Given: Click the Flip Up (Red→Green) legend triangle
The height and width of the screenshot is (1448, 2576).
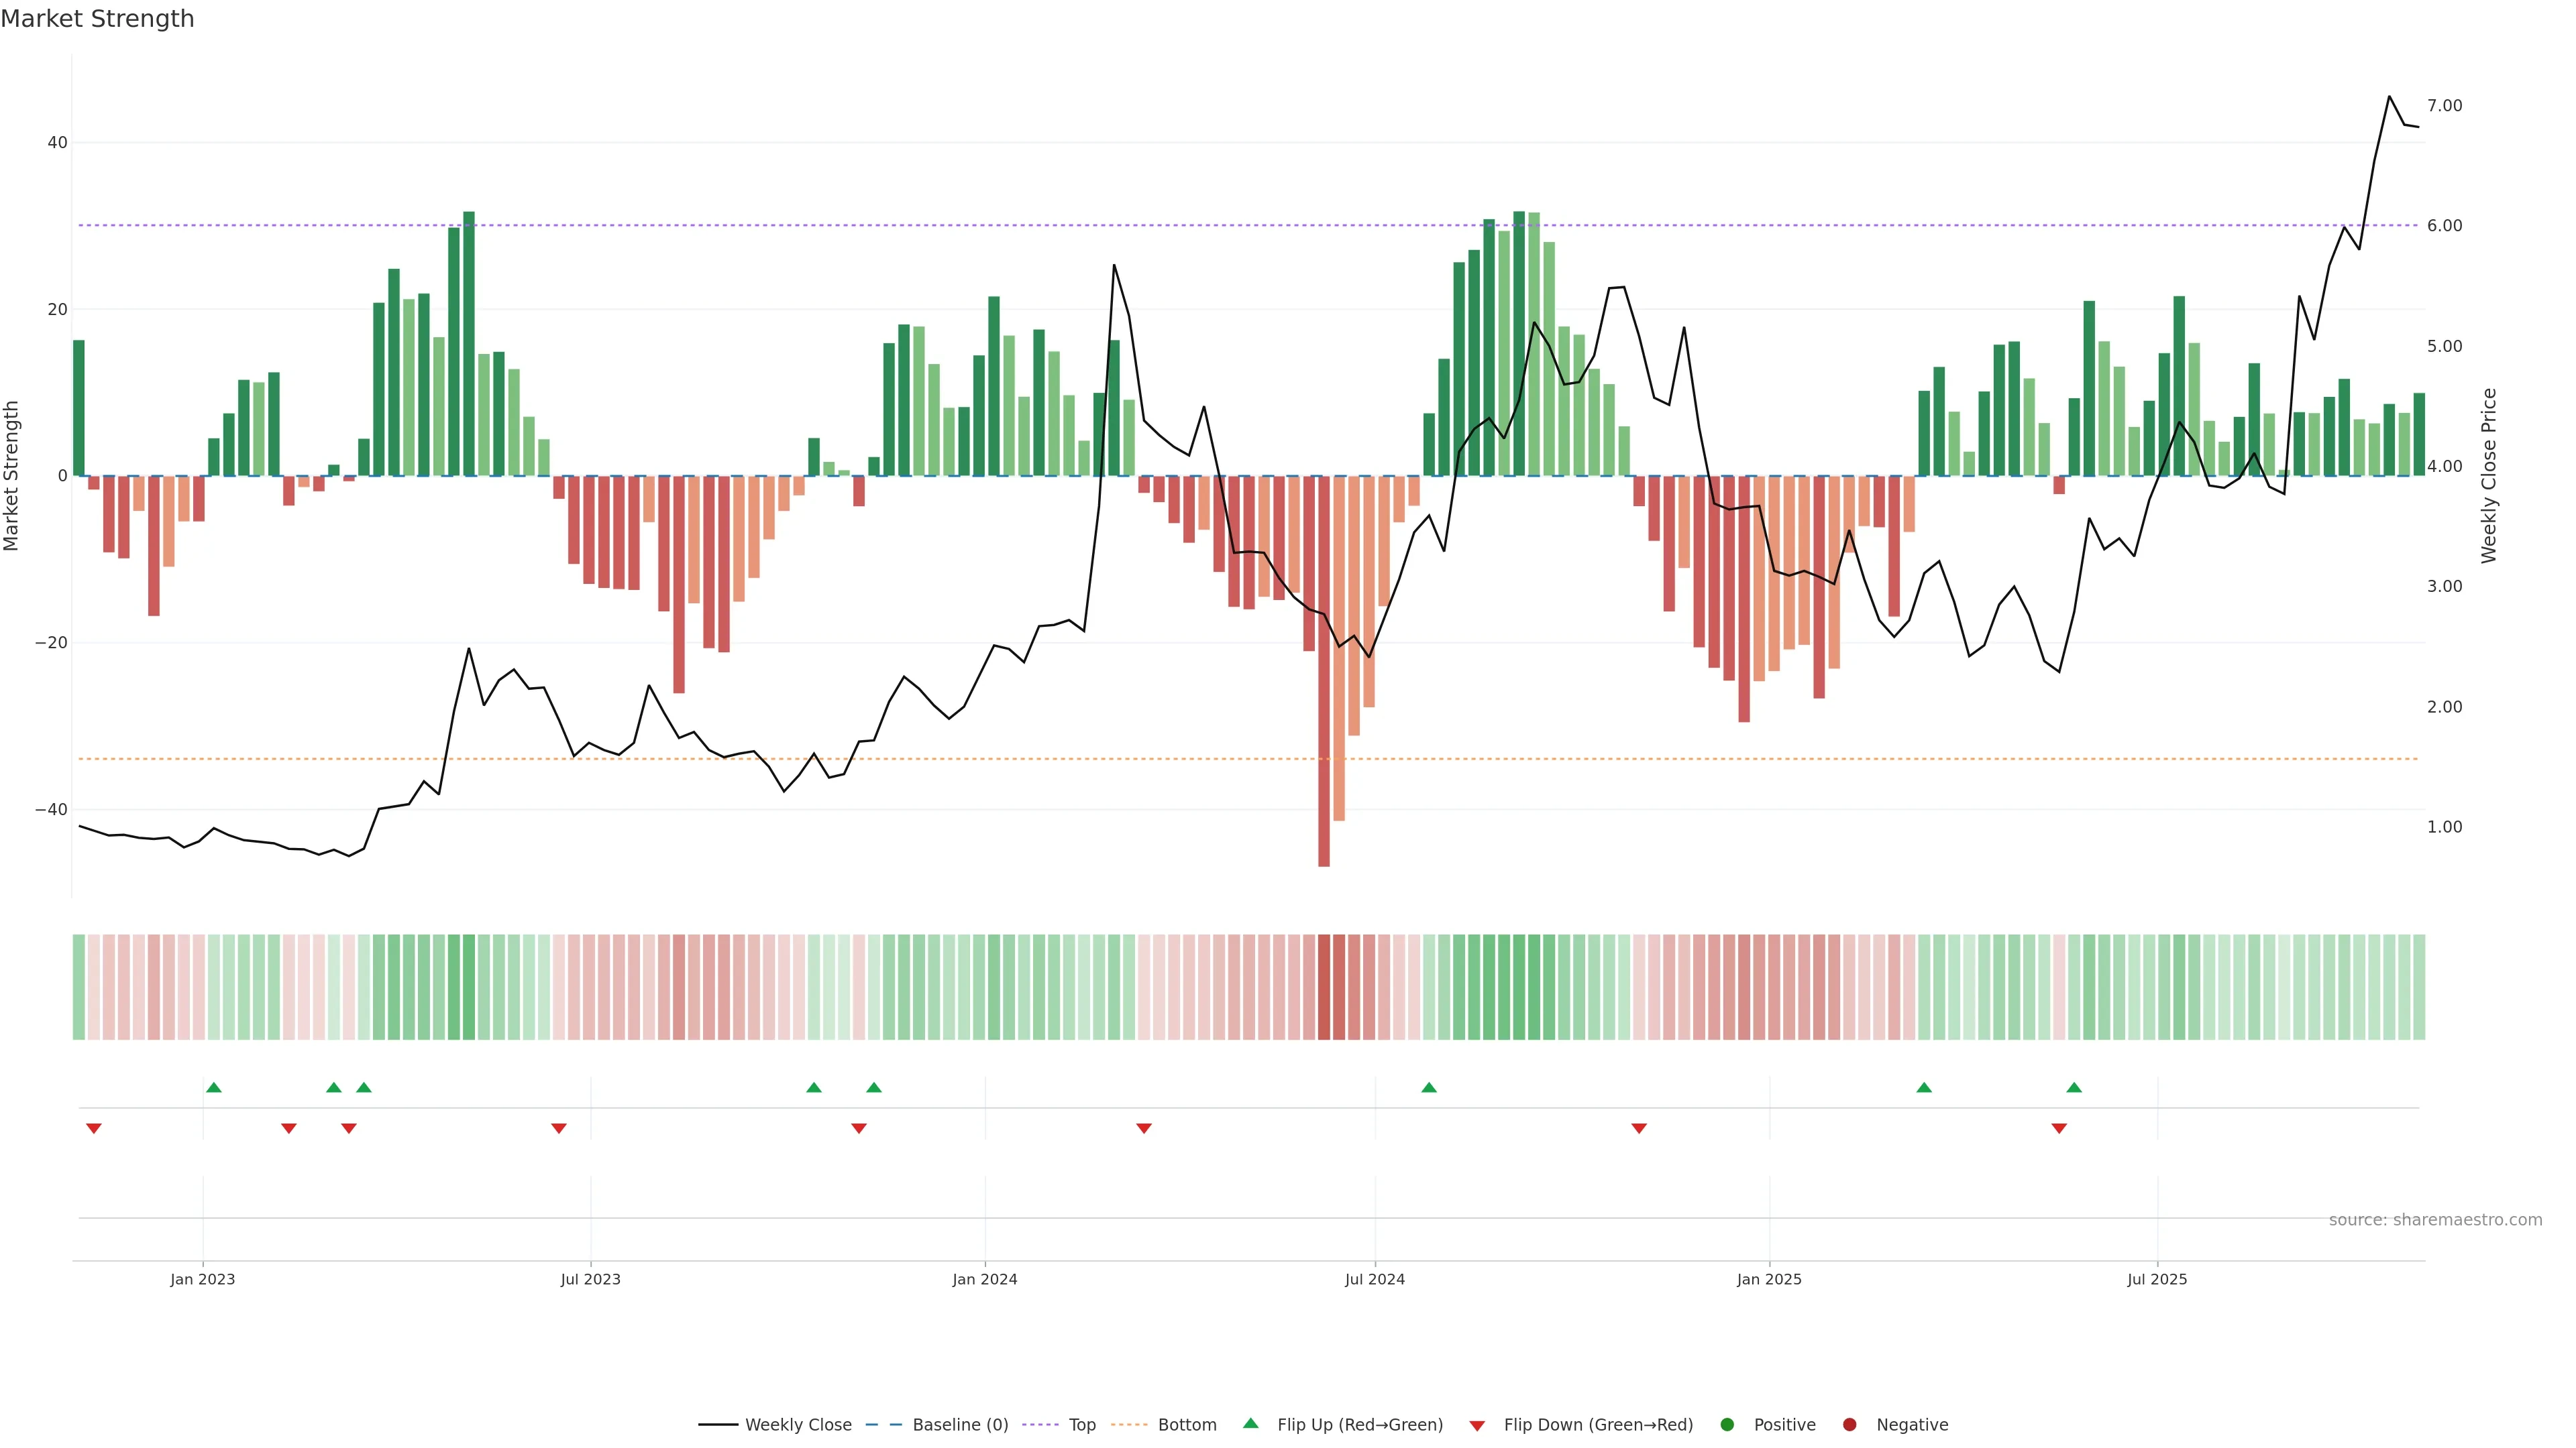Looking at the screenshot, I should (1250, 1424).
